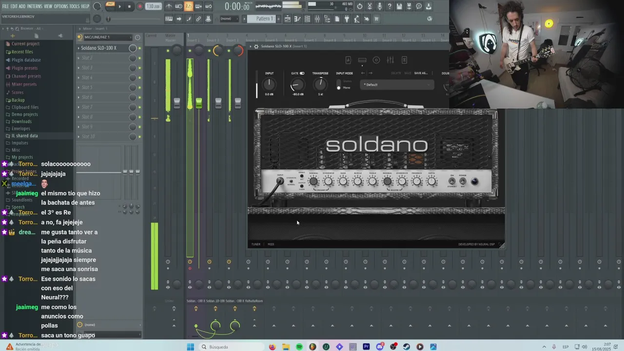Screen dimensions: 624x351
Task: Open the MIC/LINE/HIZ 1 input selector
Action: pyautogui.click(x=108, y=37)
